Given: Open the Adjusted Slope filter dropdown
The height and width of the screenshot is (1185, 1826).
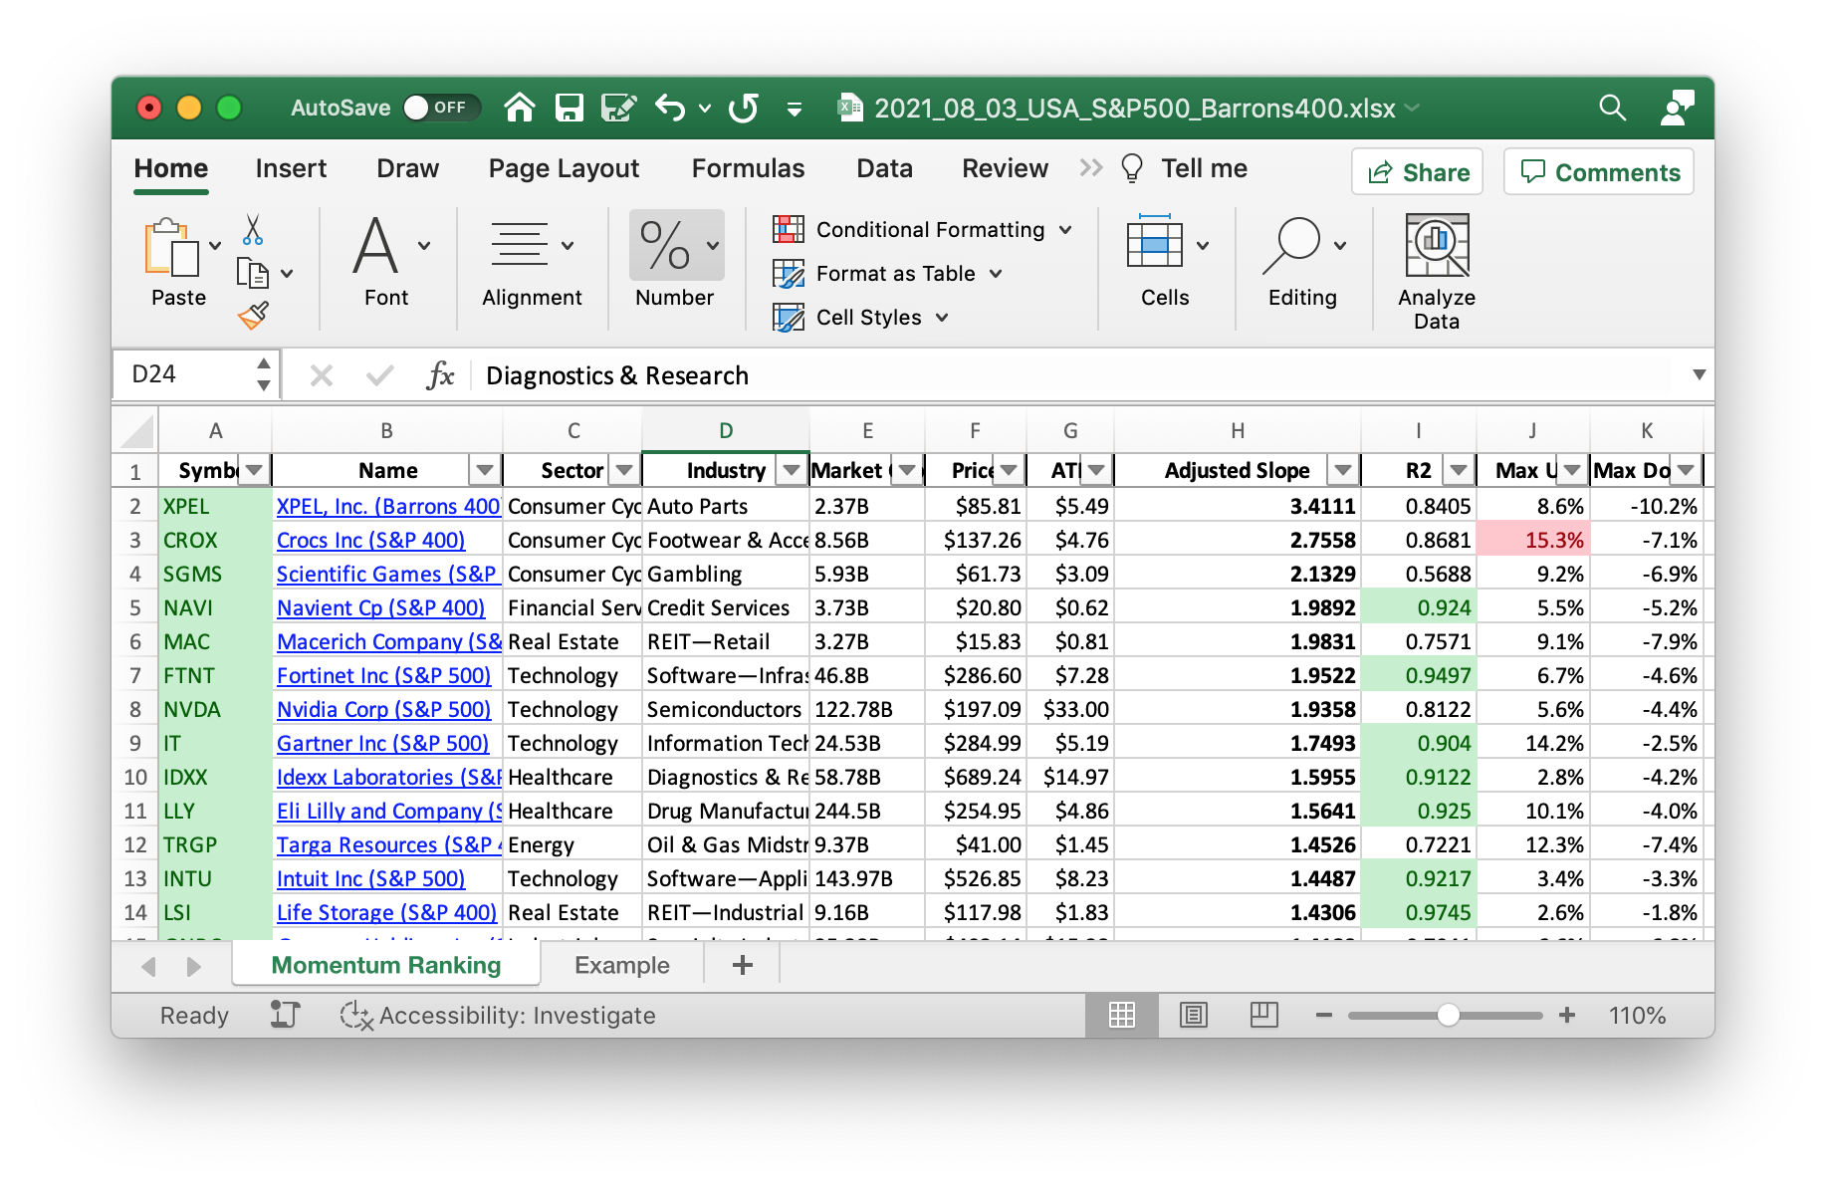Looking at the screenshot, I should [x=1343, y=470].
